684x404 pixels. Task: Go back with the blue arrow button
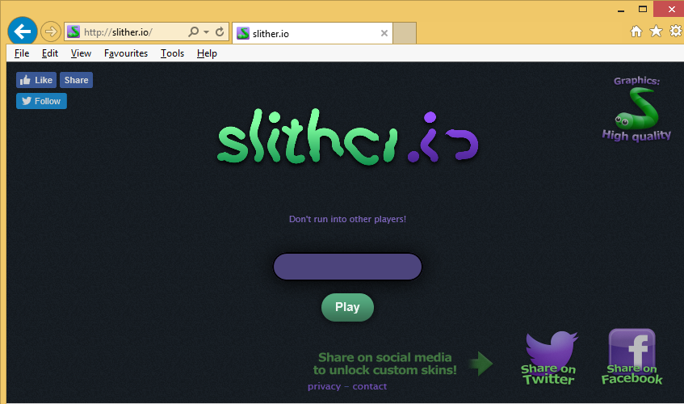pyautogui.click(x=23, y=32)
